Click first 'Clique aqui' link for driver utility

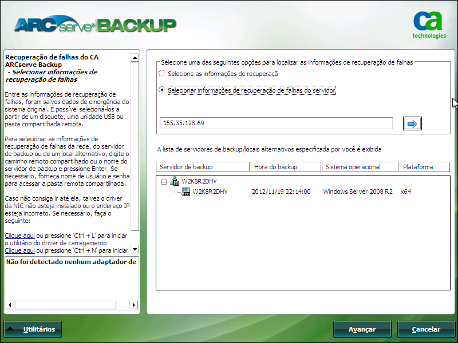20,236
